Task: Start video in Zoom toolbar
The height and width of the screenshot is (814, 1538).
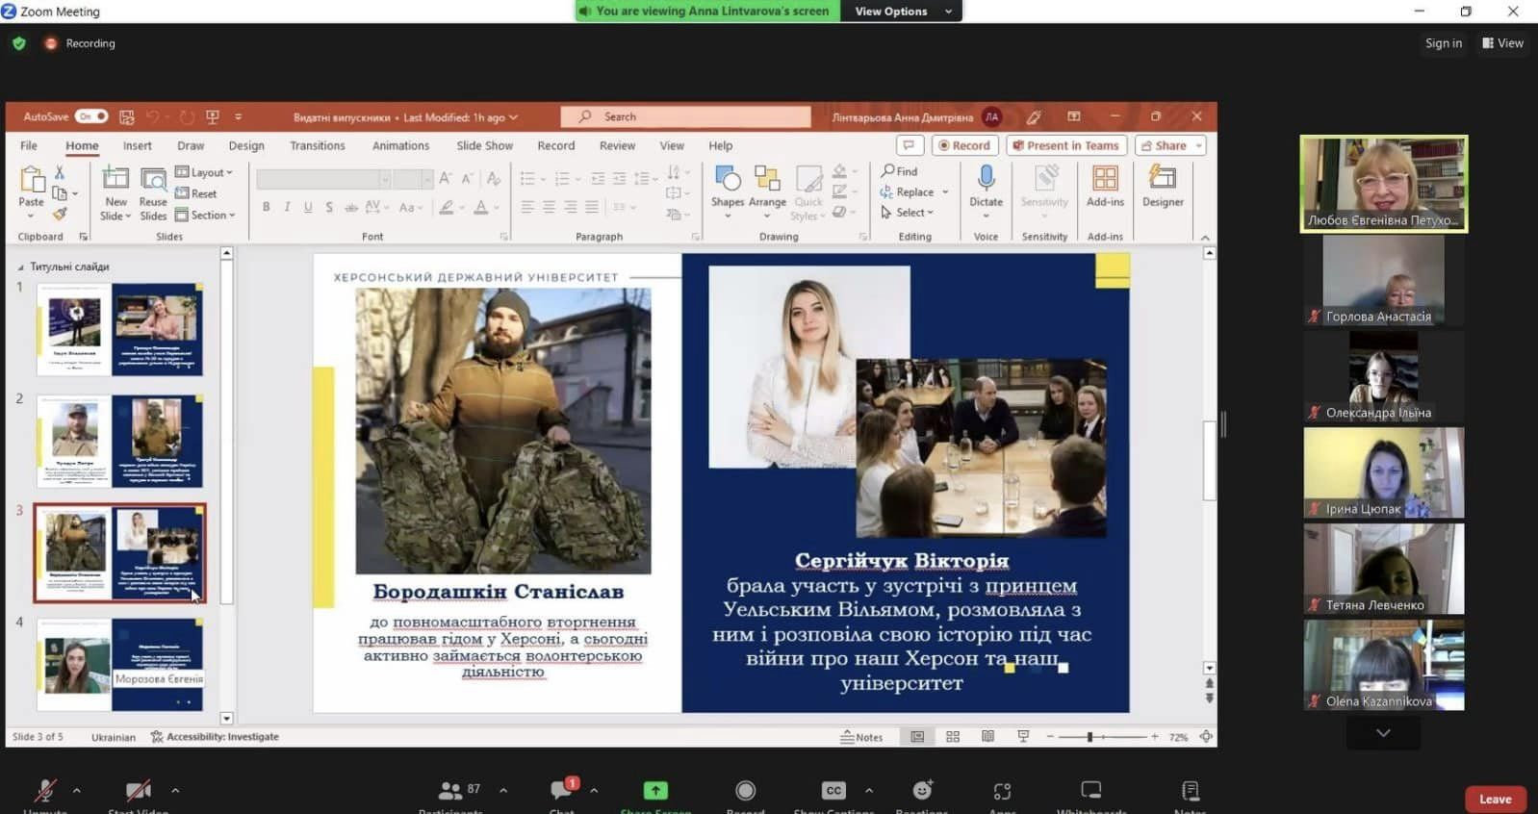Action: (x=139, y=790)
